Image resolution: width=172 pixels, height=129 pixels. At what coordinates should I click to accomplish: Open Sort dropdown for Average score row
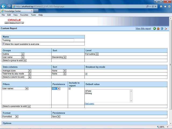pos(65,71)
